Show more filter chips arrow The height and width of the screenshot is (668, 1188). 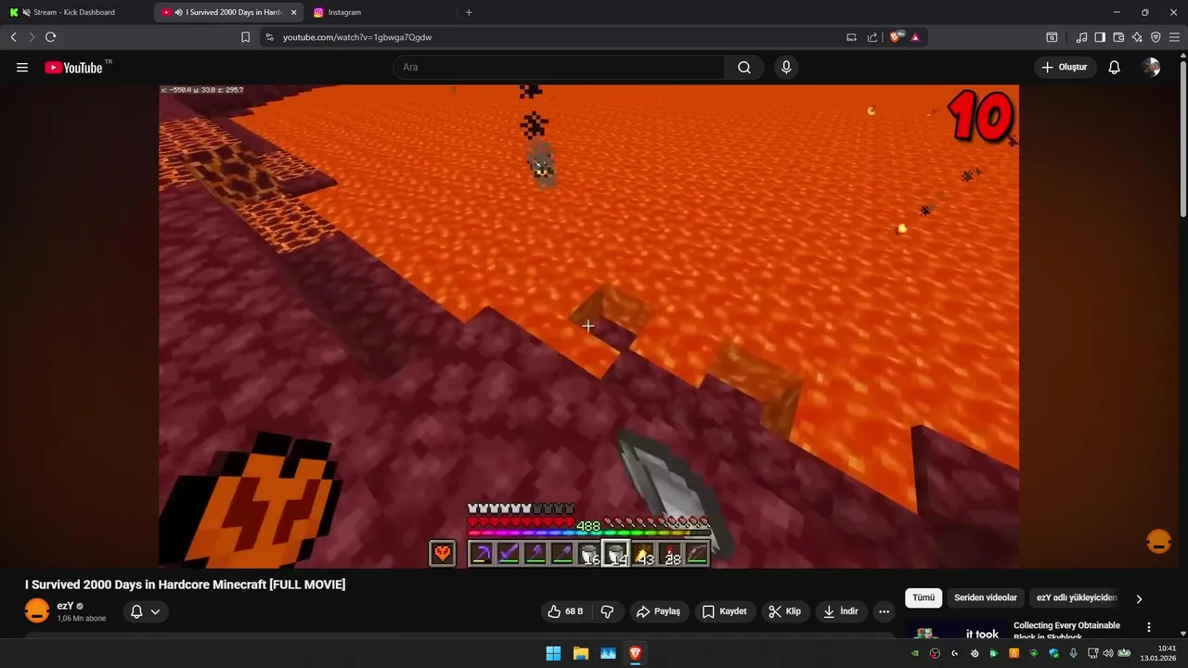[1139, 598]
